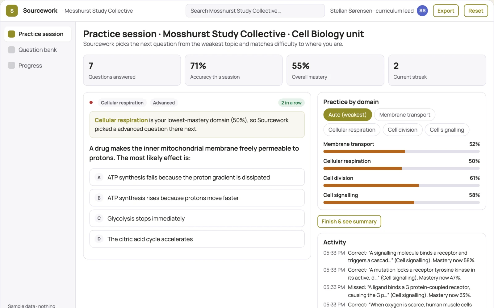Click the '2 in a row' streak badge
The width and height of the screenshot is (494, 308).
coord(291,103)
